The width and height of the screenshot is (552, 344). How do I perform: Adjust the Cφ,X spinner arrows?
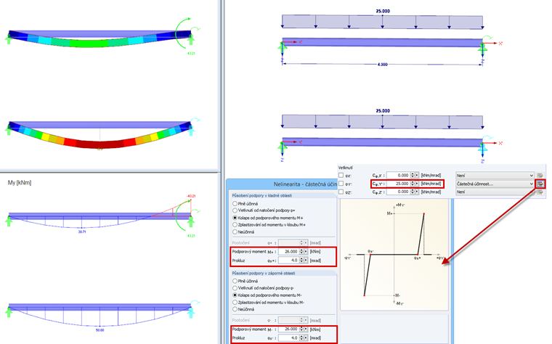[x=413, y=175]
